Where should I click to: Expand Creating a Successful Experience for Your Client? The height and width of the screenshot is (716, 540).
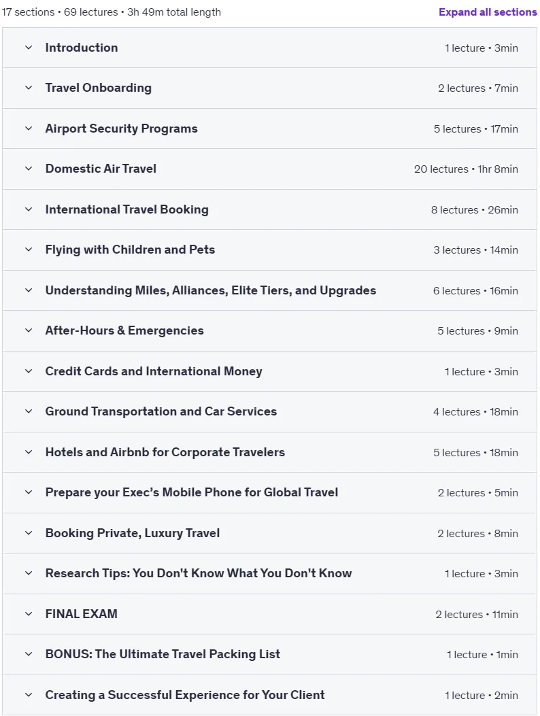185,694
